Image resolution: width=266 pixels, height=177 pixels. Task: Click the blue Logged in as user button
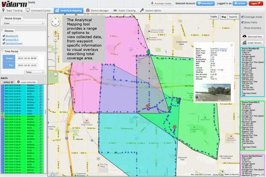239,3
